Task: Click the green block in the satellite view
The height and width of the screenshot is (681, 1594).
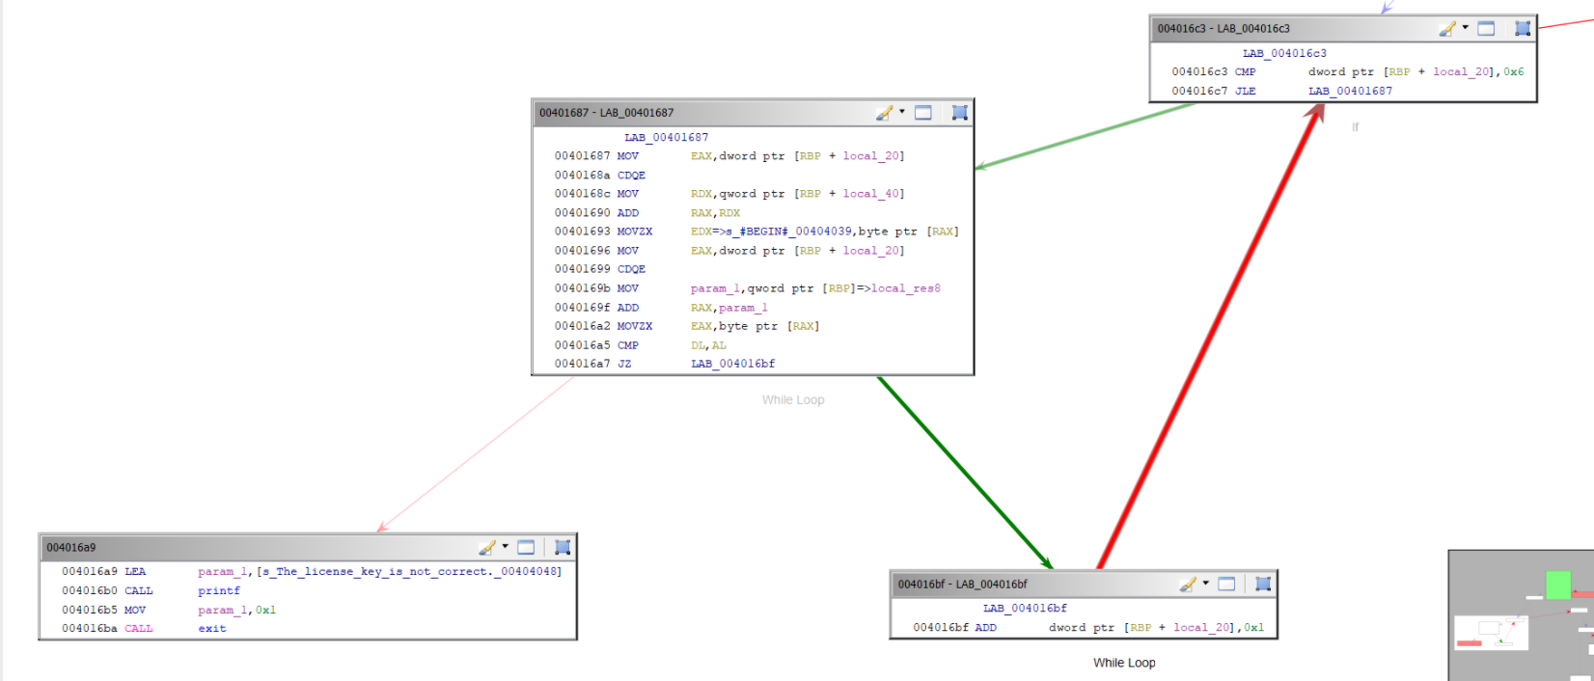Action: click(1557, 586)
